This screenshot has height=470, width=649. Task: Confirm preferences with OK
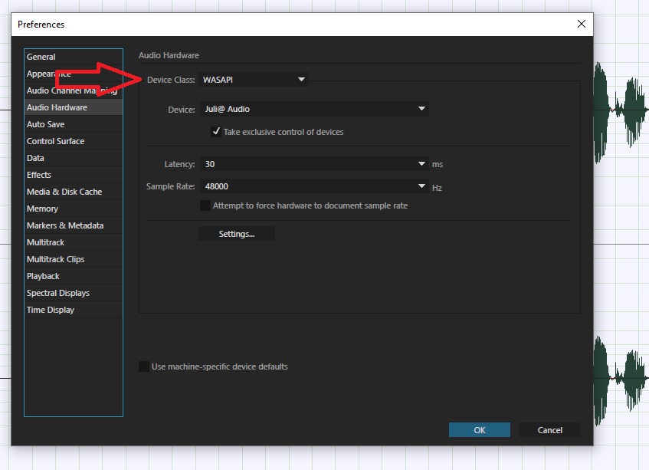point(479,429)
